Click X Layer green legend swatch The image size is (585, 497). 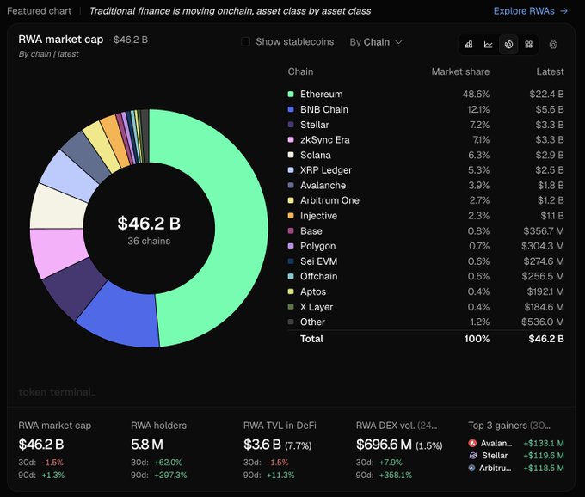pyautogui.click(x=291, y=307)
